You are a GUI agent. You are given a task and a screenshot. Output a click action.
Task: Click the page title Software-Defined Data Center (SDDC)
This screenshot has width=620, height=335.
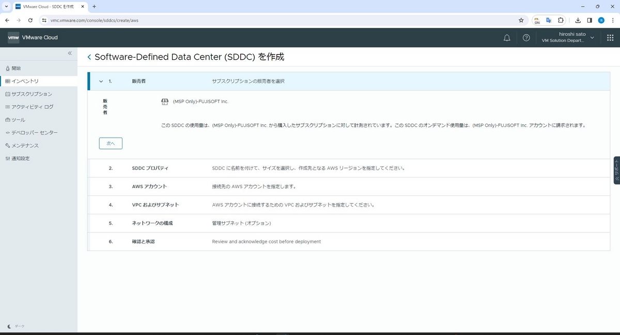point(175,57)
